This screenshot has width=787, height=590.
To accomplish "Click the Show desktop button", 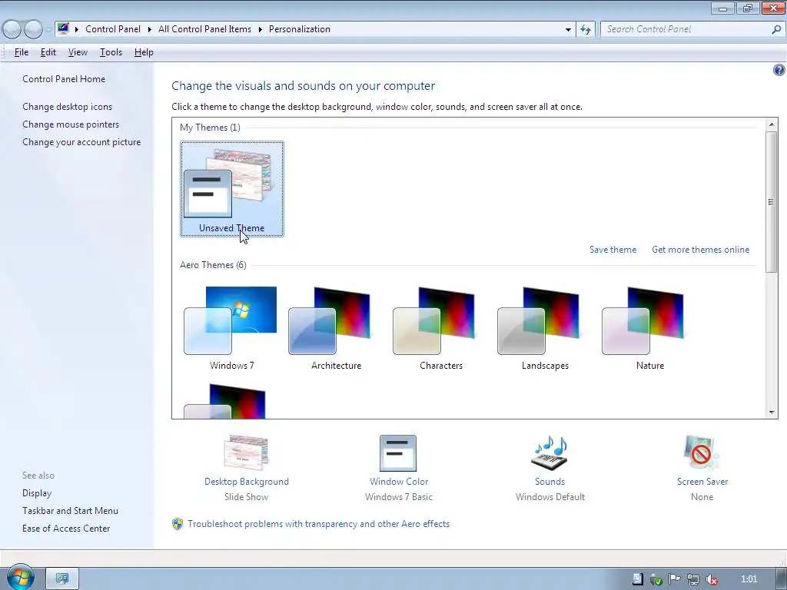I will pos(781,578).
